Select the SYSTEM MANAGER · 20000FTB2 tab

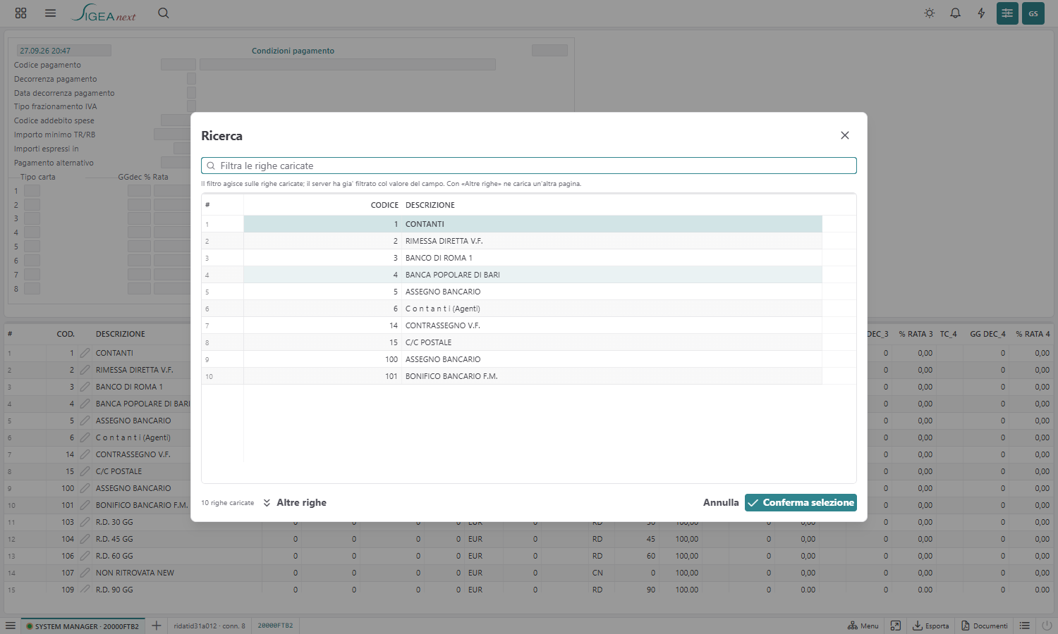pos(83,626)
